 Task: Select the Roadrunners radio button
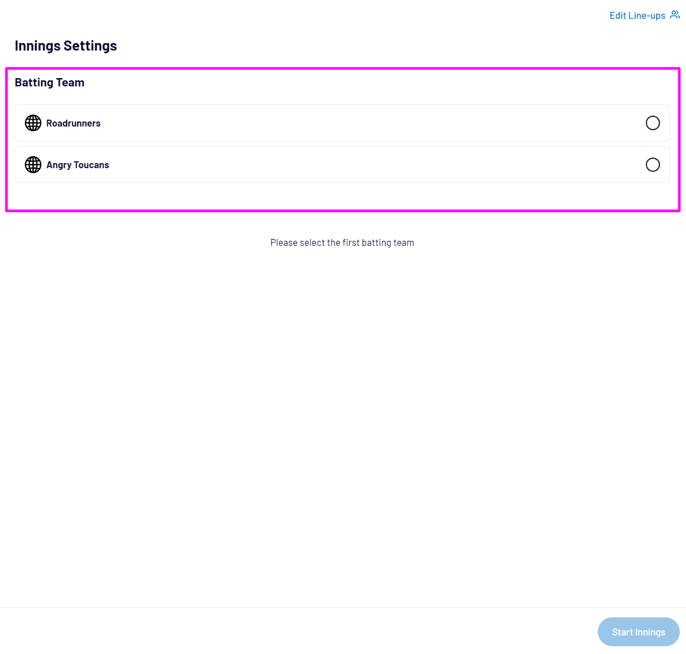click(x=652, y=123)
